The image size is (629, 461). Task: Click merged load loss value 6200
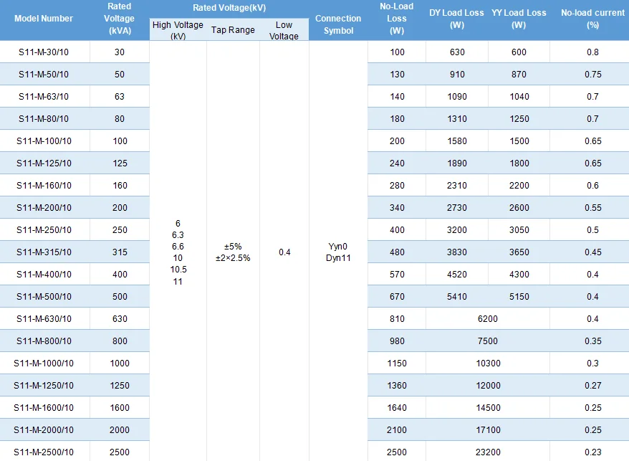488,319
